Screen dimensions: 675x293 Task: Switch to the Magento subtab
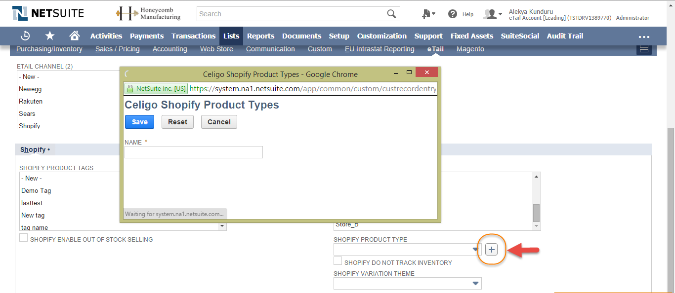coord(470,49)
